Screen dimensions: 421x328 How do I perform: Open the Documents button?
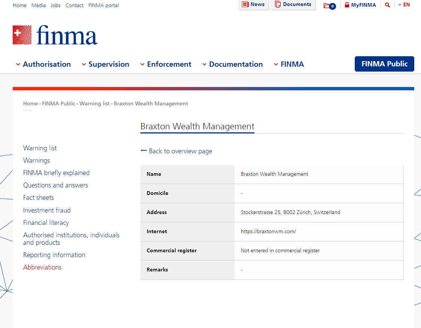[x=293, y=4]
